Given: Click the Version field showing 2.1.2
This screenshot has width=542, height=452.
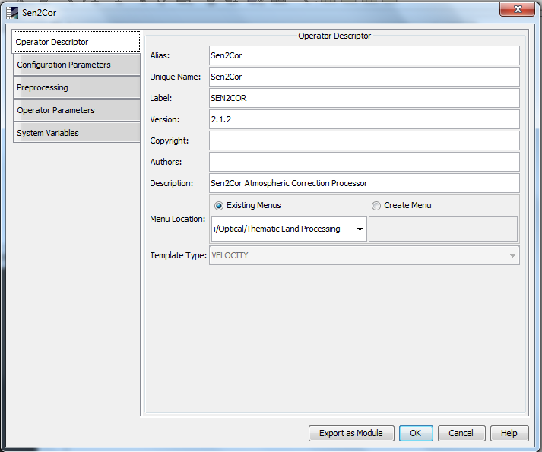Looking at the screenshot, I should pos(364,119).
